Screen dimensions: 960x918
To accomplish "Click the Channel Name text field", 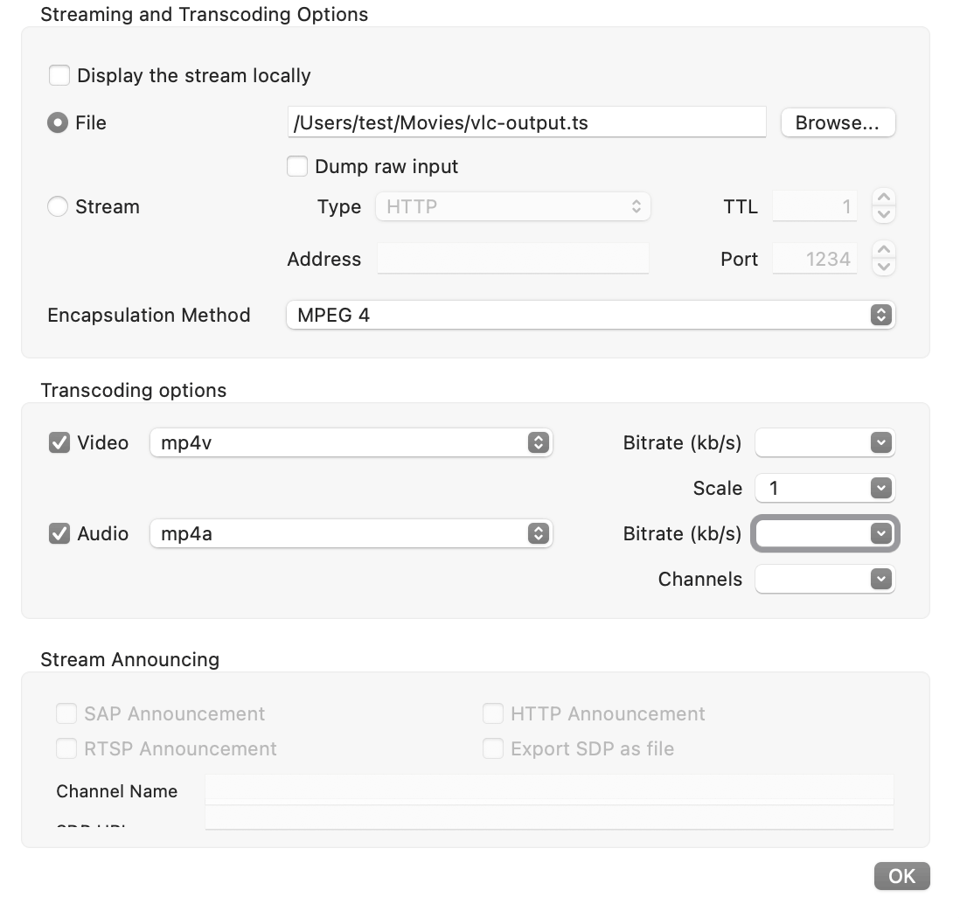I will coord(548,790).
